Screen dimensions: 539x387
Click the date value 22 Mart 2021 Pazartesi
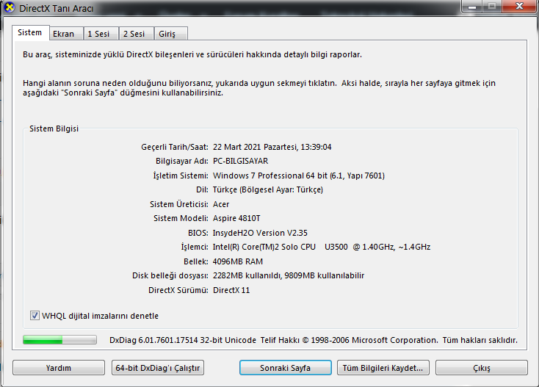tap(255, 147)
